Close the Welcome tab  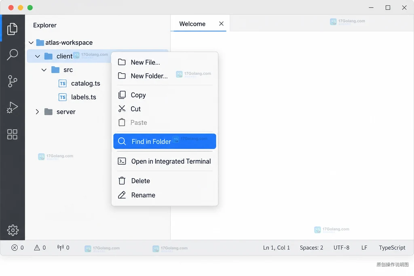(x=221, y=24)
